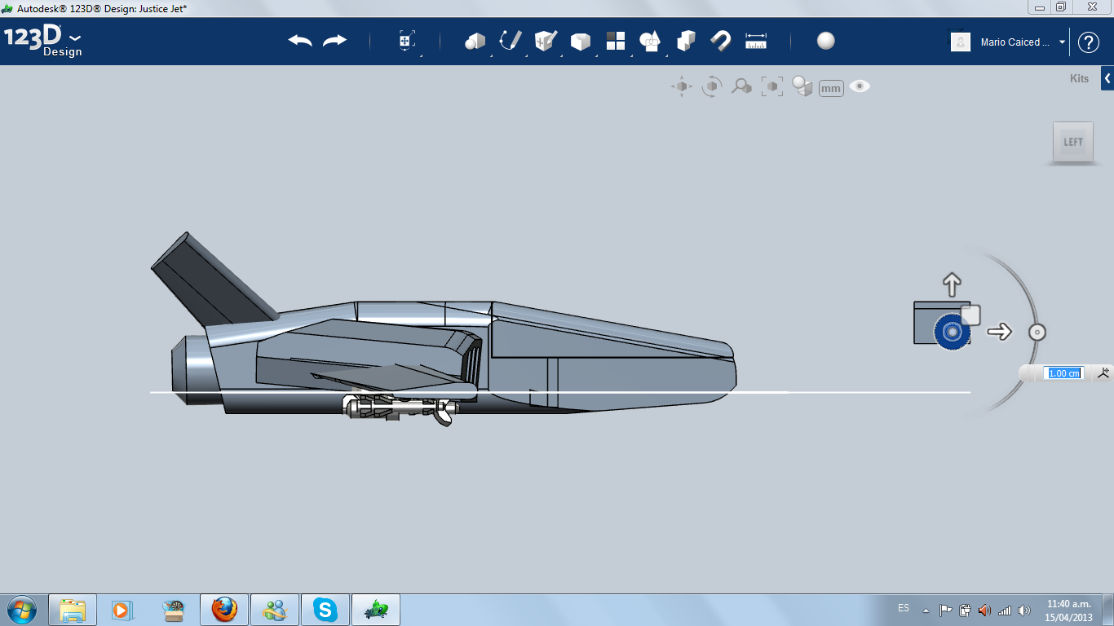This screenshot has height=626, width=1114.
Task: Open the Pattern tool menu
Action: point(615,41)
